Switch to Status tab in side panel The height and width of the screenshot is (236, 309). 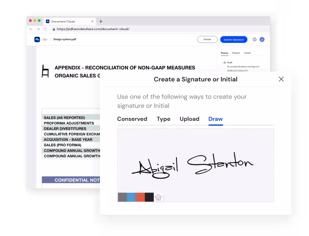(x=224, y=53)
